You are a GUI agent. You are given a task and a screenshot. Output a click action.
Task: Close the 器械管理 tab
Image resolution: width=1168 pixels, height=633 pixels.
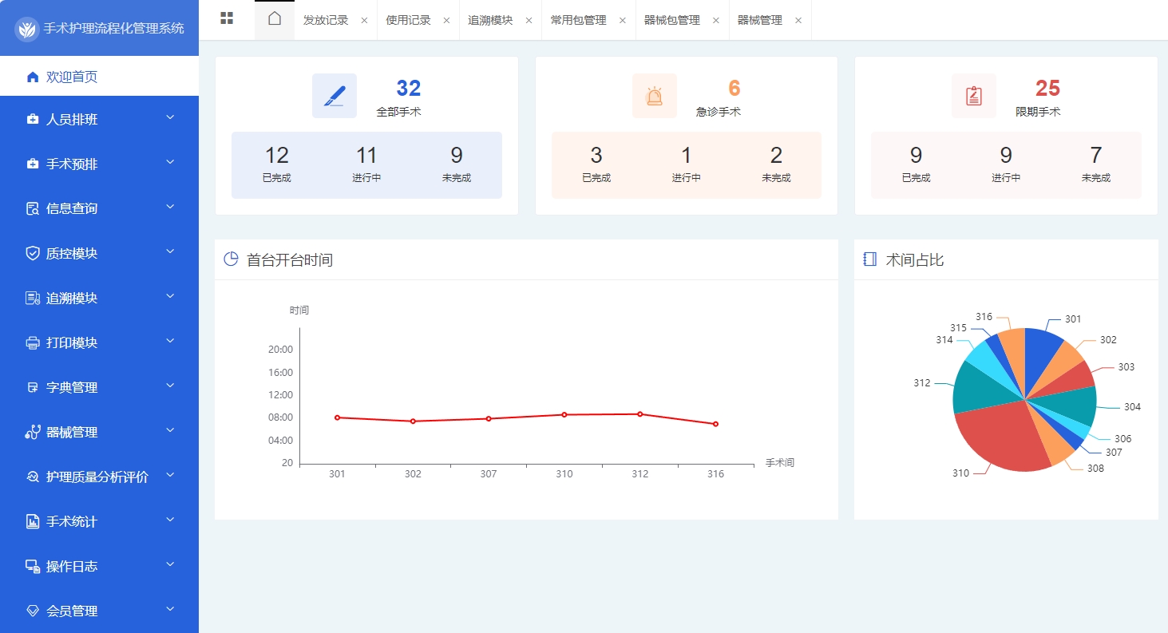click(798, 21)
